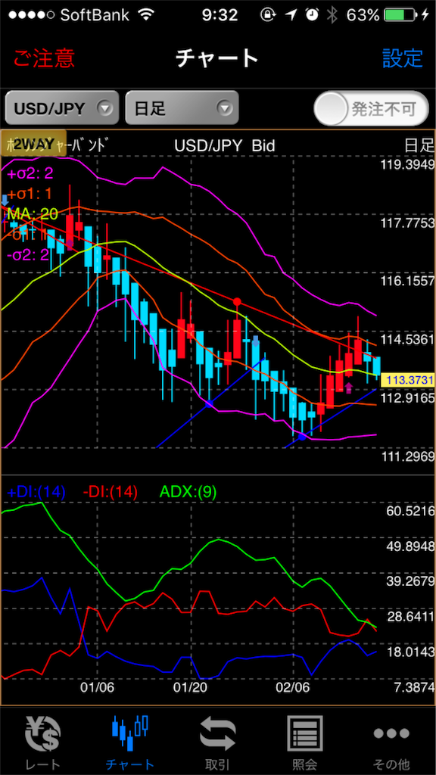Expand the 日足 timeframe dropdown
Viewport: 436px width, 775px height.
pos(182,107)
